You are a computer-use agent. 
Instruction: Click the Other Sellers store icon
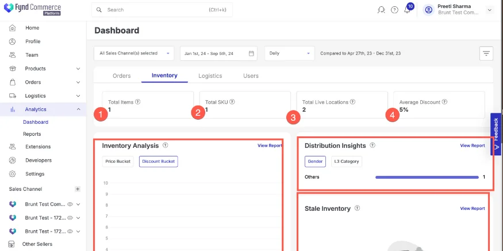(x=11, y=244)
